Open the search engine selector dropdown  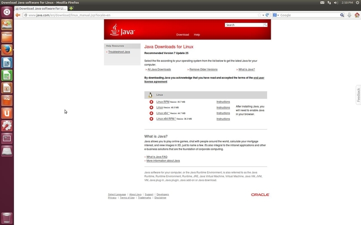tap(276, 15)
